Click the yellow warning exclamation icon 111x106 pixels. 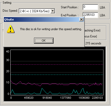pyautogui.click(x=11, y=29)
